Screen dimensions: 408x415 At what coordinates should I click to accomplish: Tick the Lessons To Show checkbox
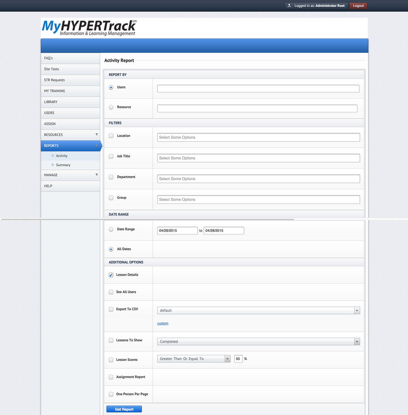click(111, 341)
